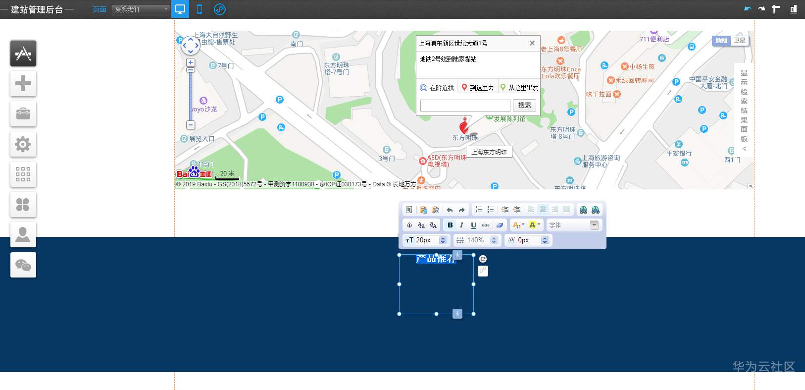This screenshot has width=805, height=390.
Task: Select the 到这里去 tab
Action: point(478,88)
